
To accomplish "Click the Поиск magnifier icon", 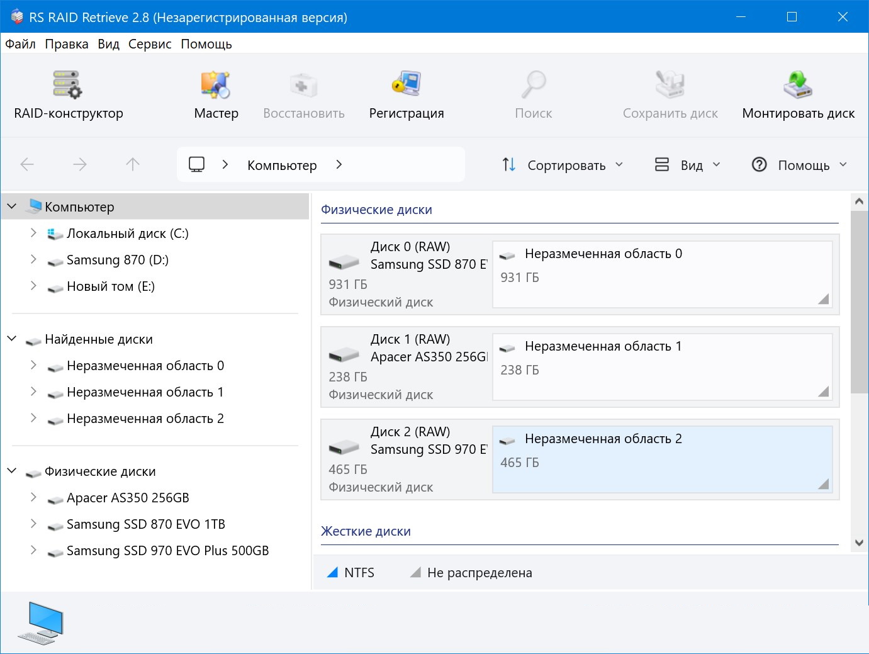I will tap(533, 85).
